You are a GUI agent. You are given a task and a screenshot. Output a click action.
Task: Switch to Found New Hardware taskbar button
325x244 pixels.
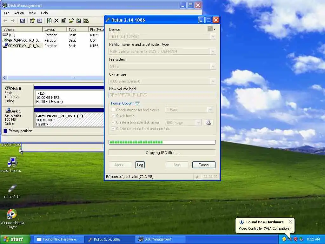58,240
